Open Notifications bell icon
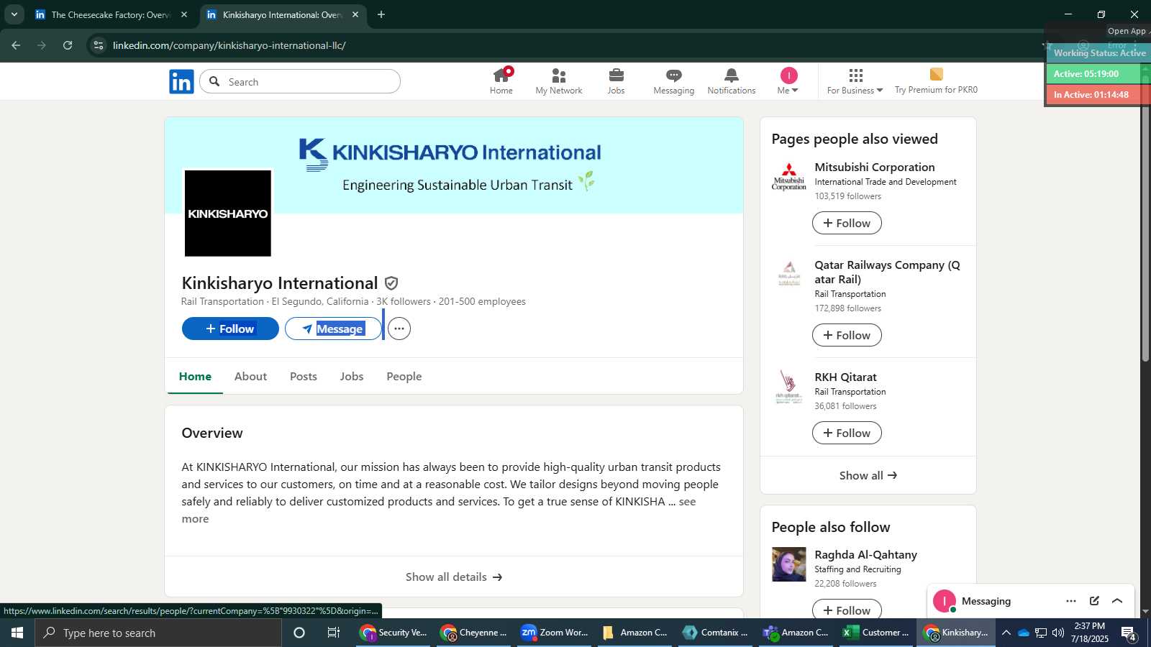Viewport: 1151px width, 647px height. pyautogui.click(x=732, y=81)
